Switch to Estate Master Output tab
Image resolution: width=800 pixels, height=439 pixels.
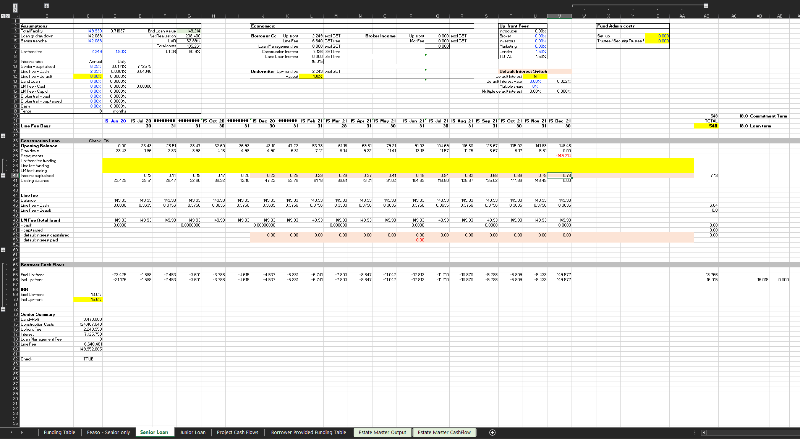tap(382, 432)
